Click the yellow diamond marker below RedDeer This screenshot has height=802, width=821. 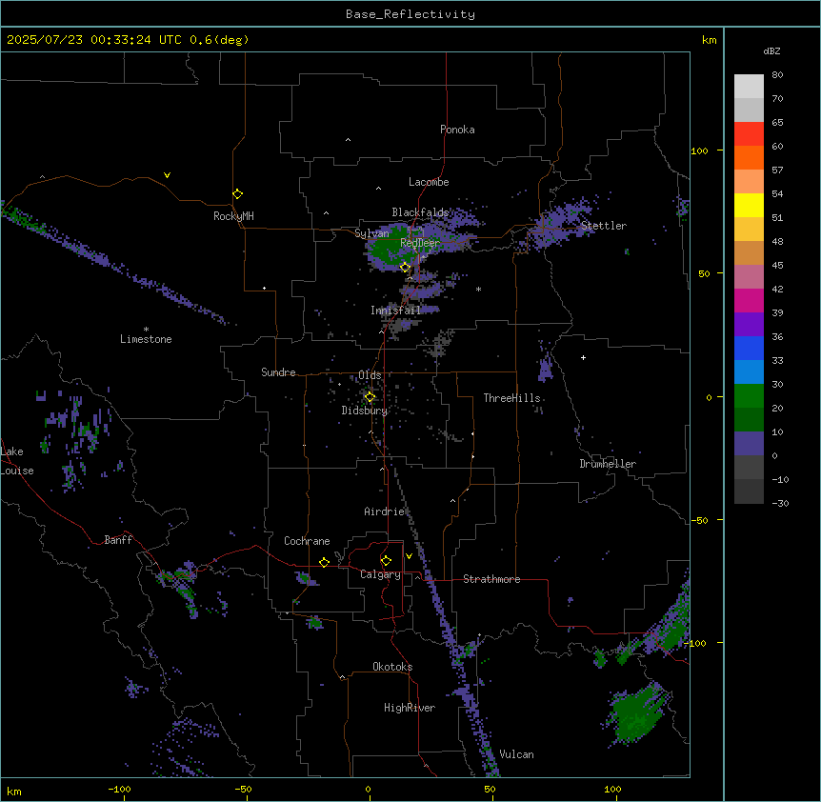[406, 268]
